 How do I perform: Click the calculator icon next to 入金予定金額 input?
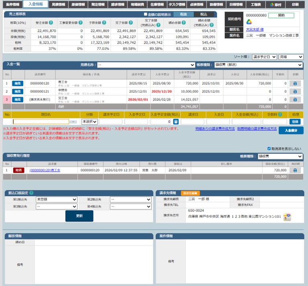[x=176, y=122]
